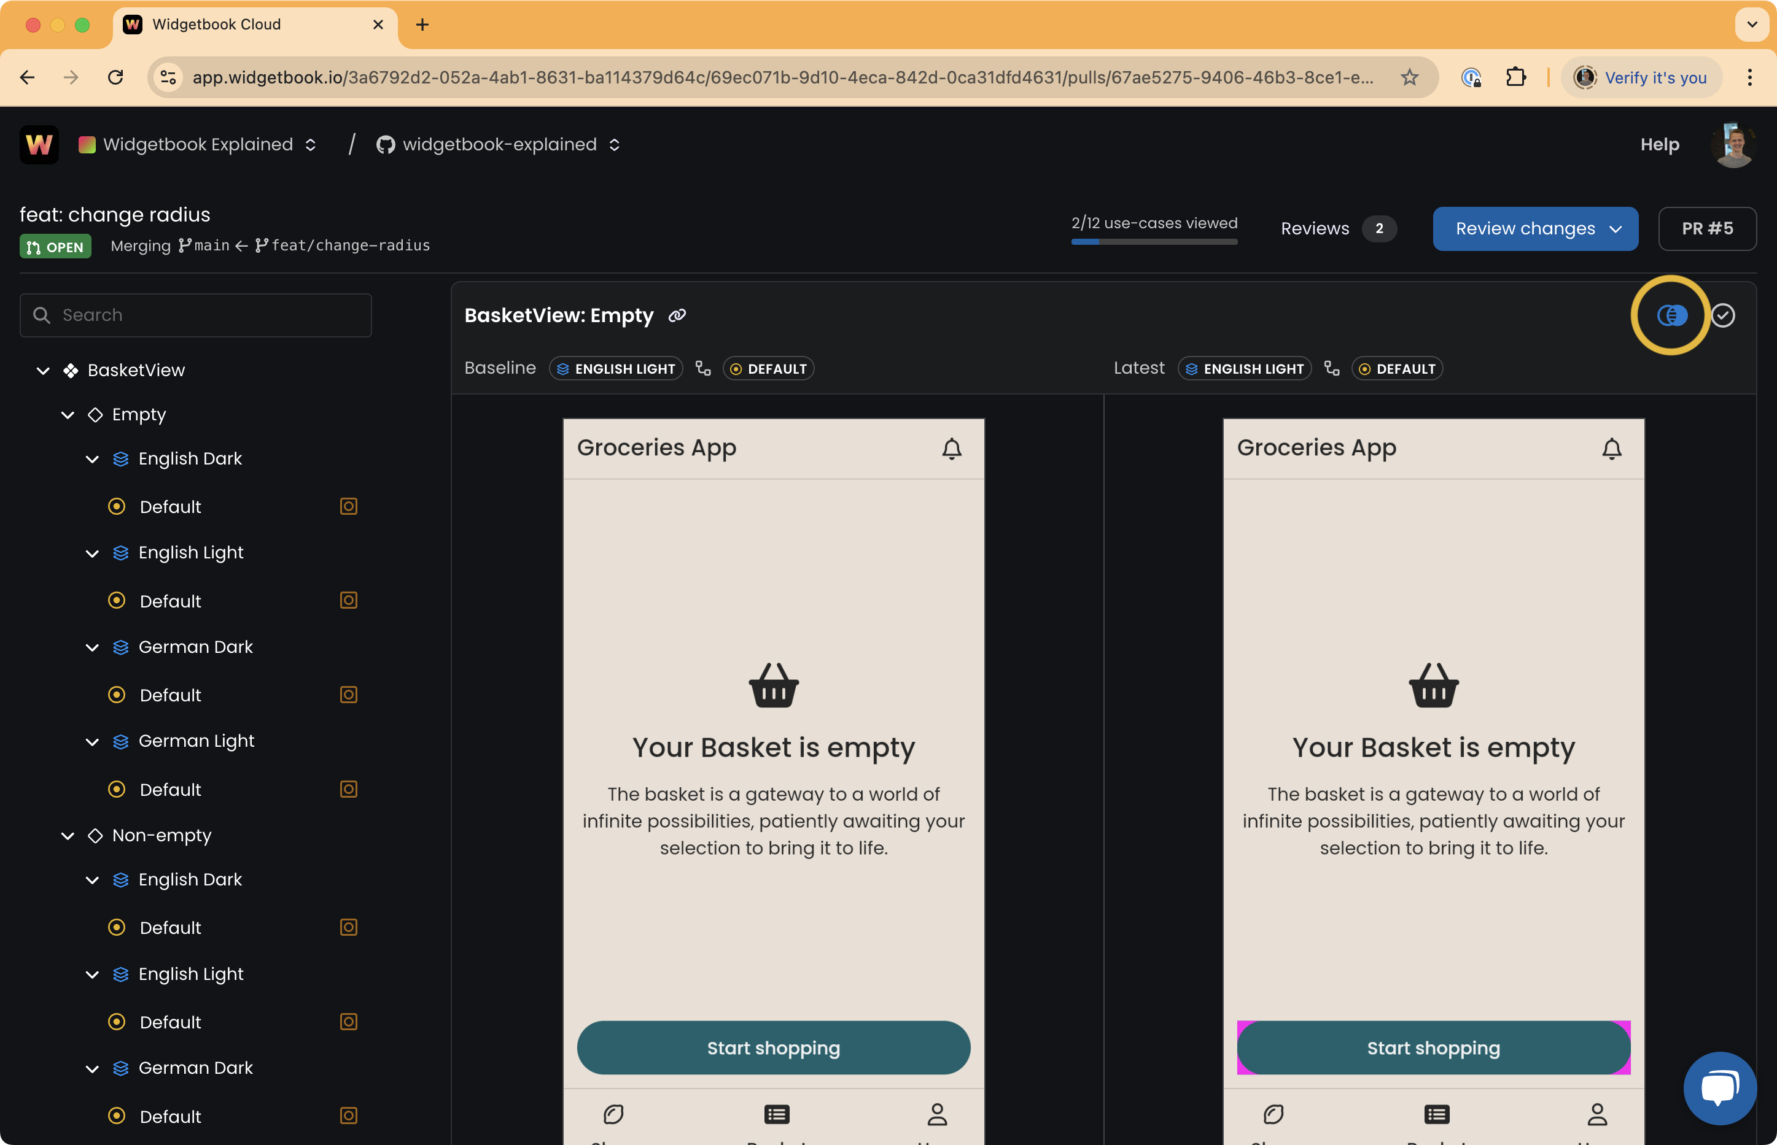The height and width of the screenshot is (1145, 1777).
Task: Toggle the diff overlay comparison icon
Action: pyautogui.click(x=1671, y=315)
